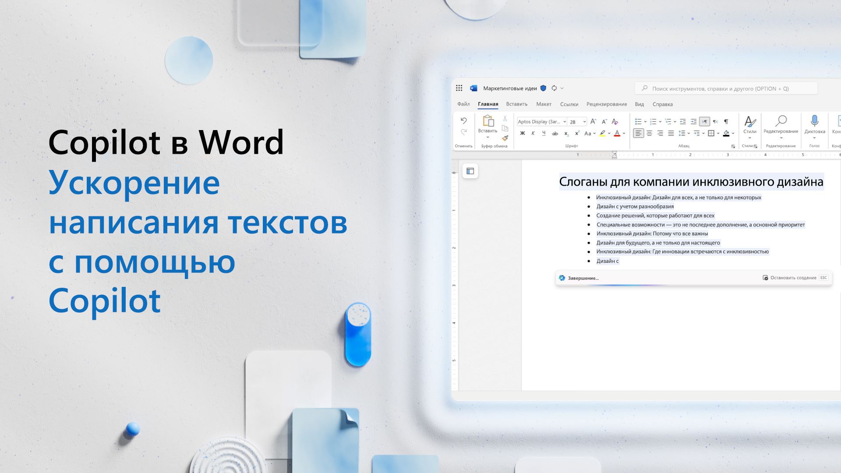Click the Editing magnifier icon
Image resolution: width=841 pixels, height=473 pixels.
781,120
